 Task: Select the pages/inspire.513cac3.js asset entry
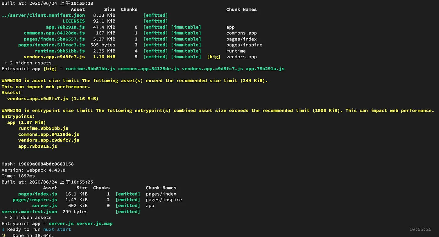(x=51, y=45)
